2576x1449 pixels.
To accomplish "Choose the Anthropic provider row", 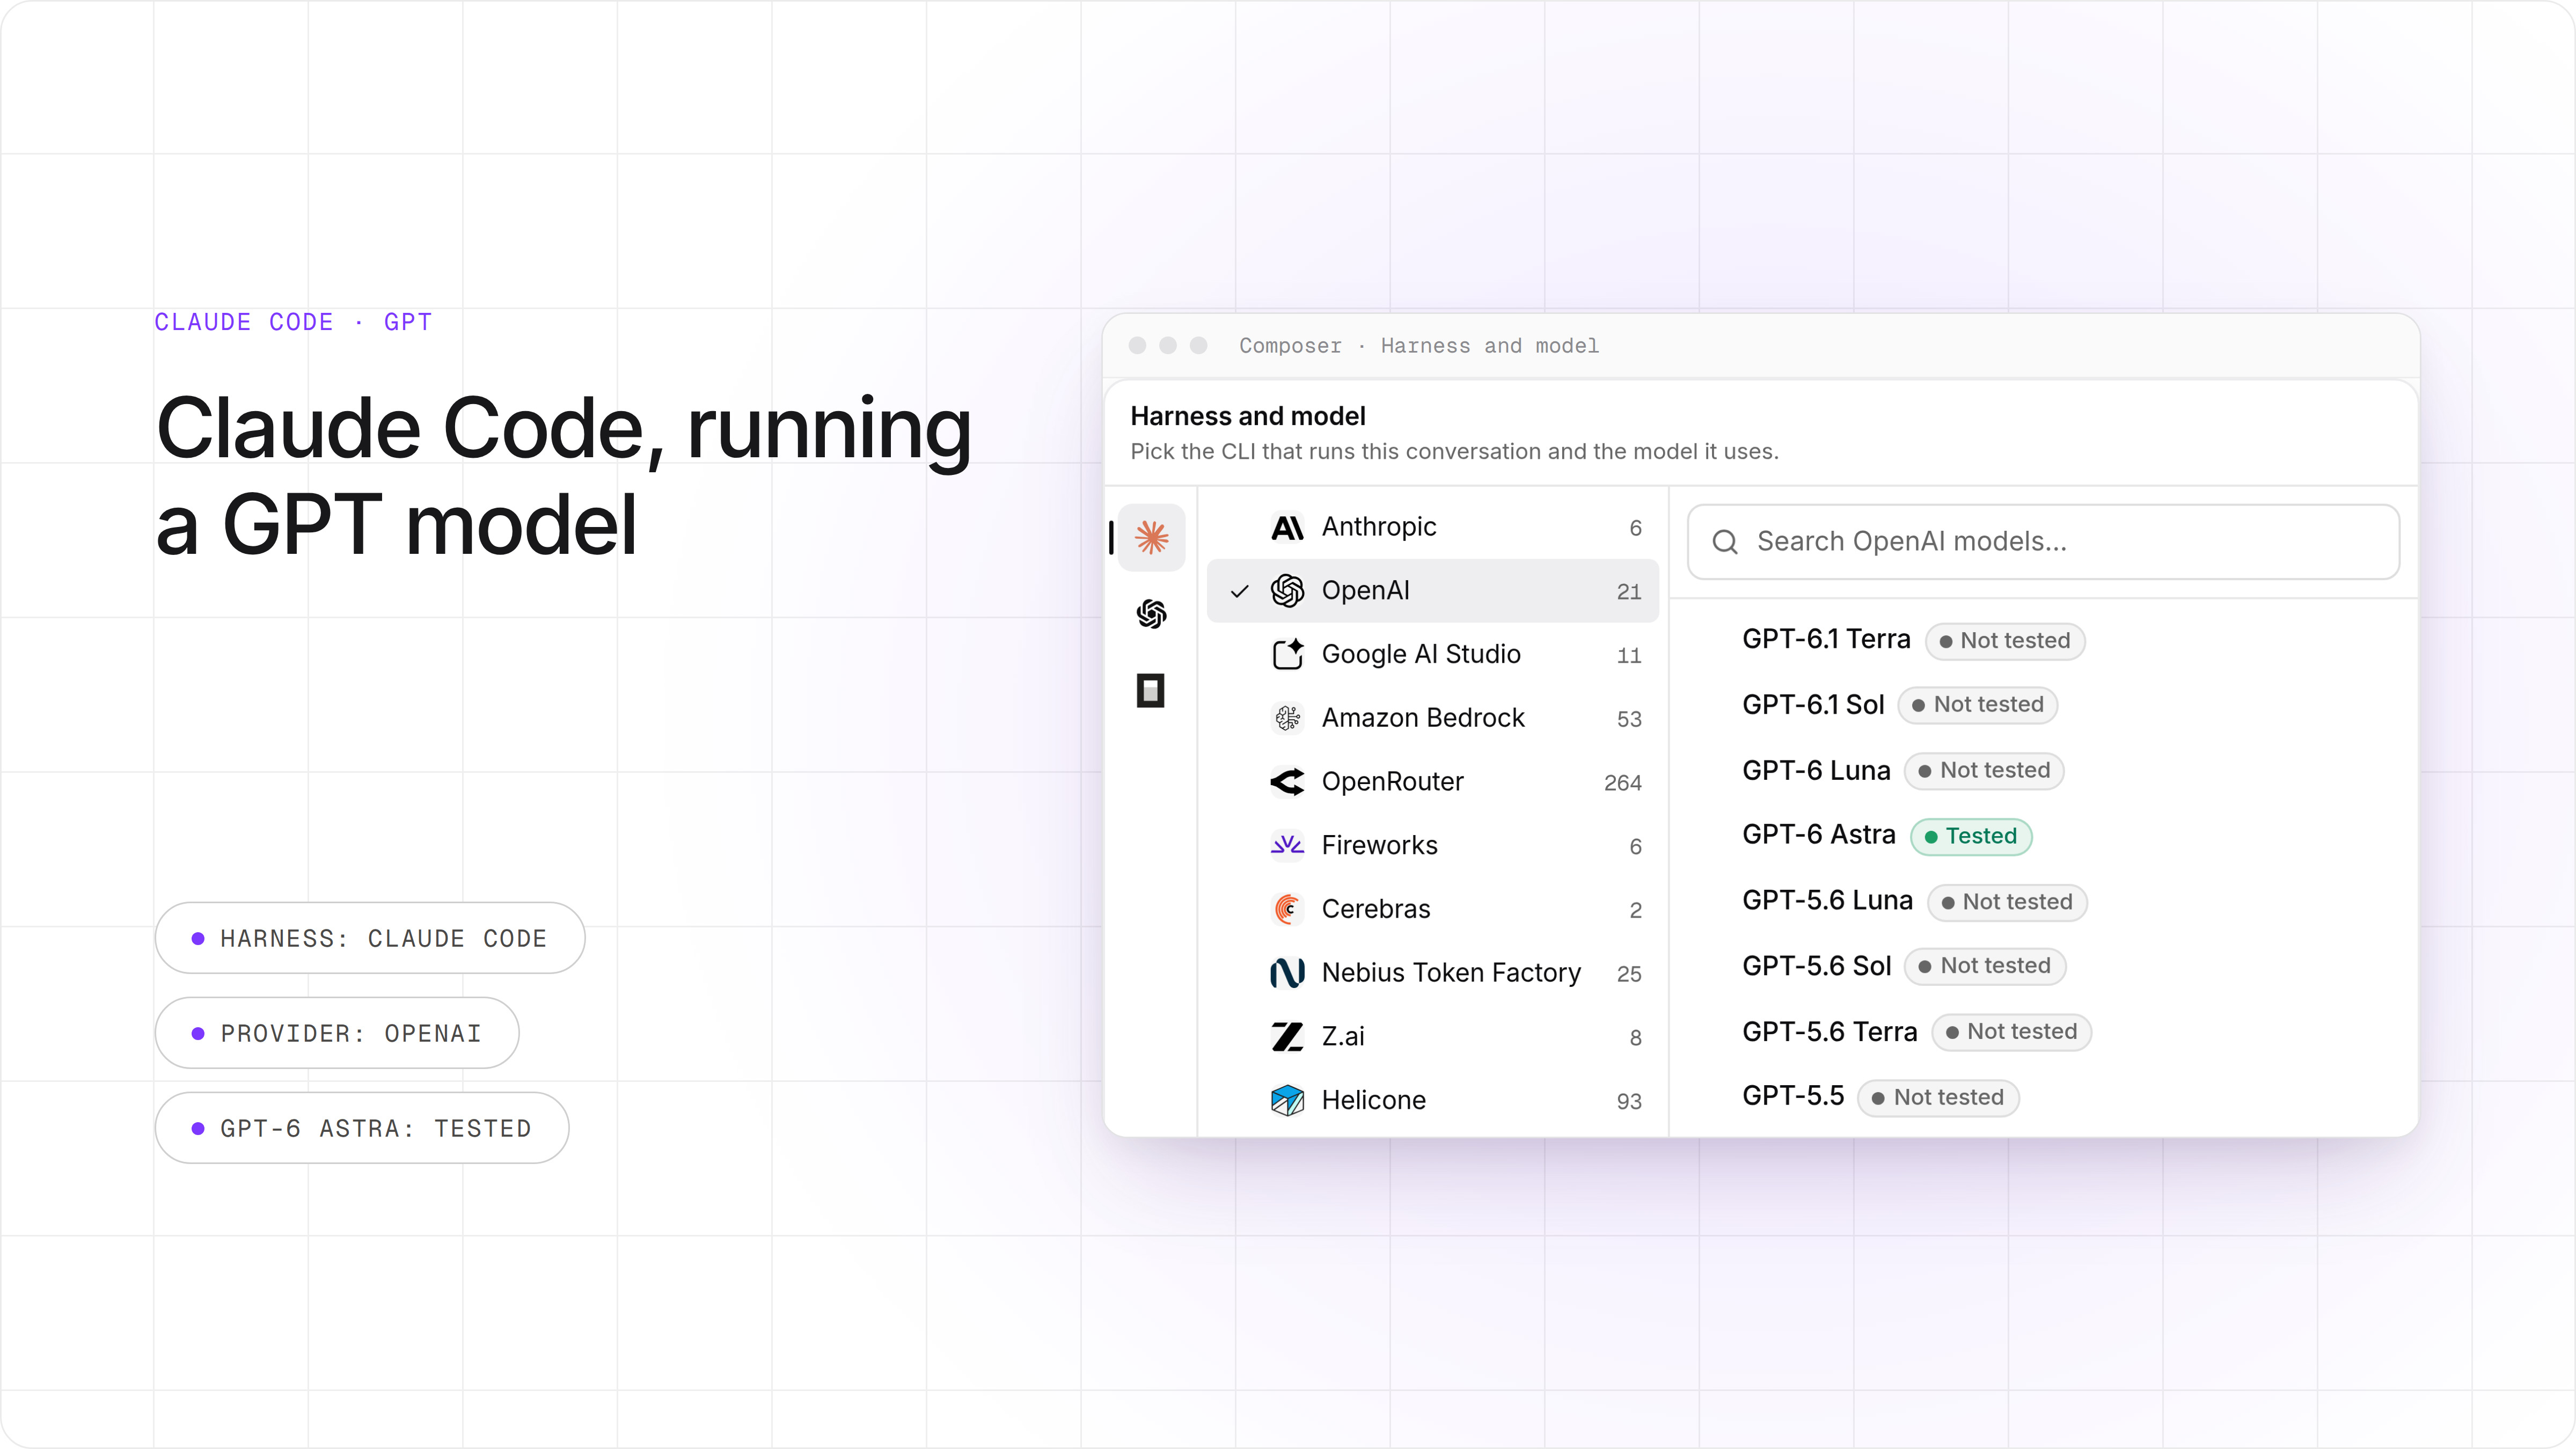I will click(x=1432, y=527).
